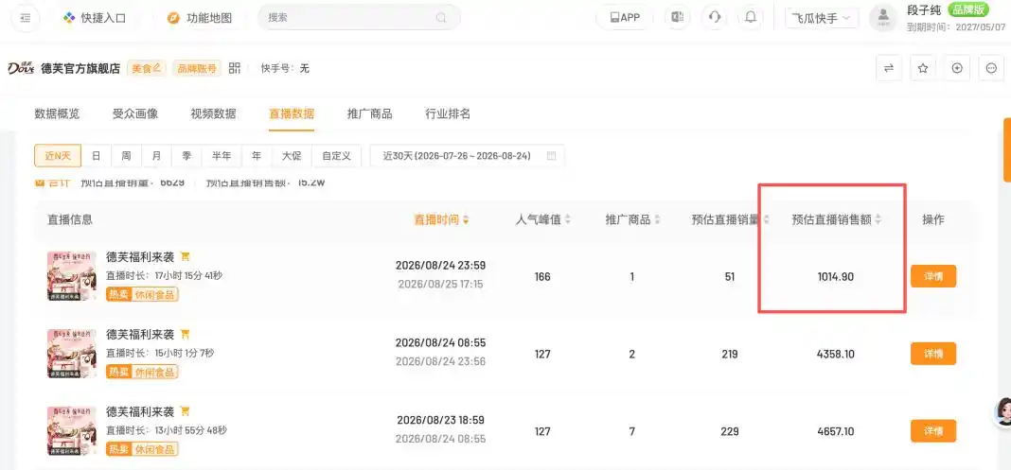Open the 近30天 date range picker
This screenshot has width=1011, height=470.
point(468,156)
